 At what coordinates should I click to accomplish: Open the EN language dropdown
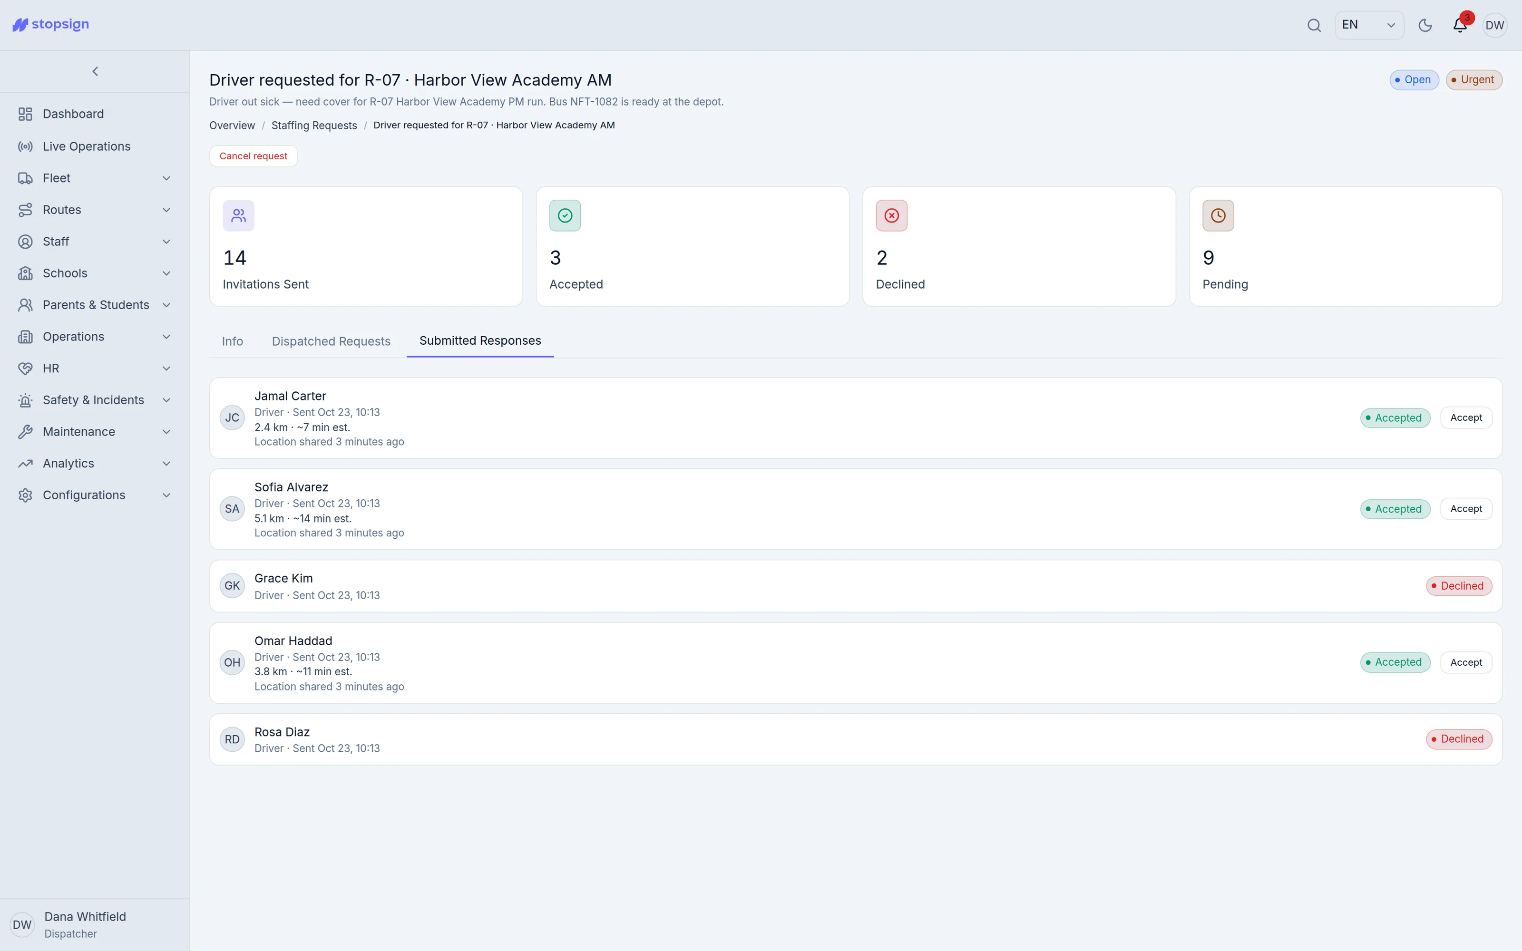pos(1369,25)
